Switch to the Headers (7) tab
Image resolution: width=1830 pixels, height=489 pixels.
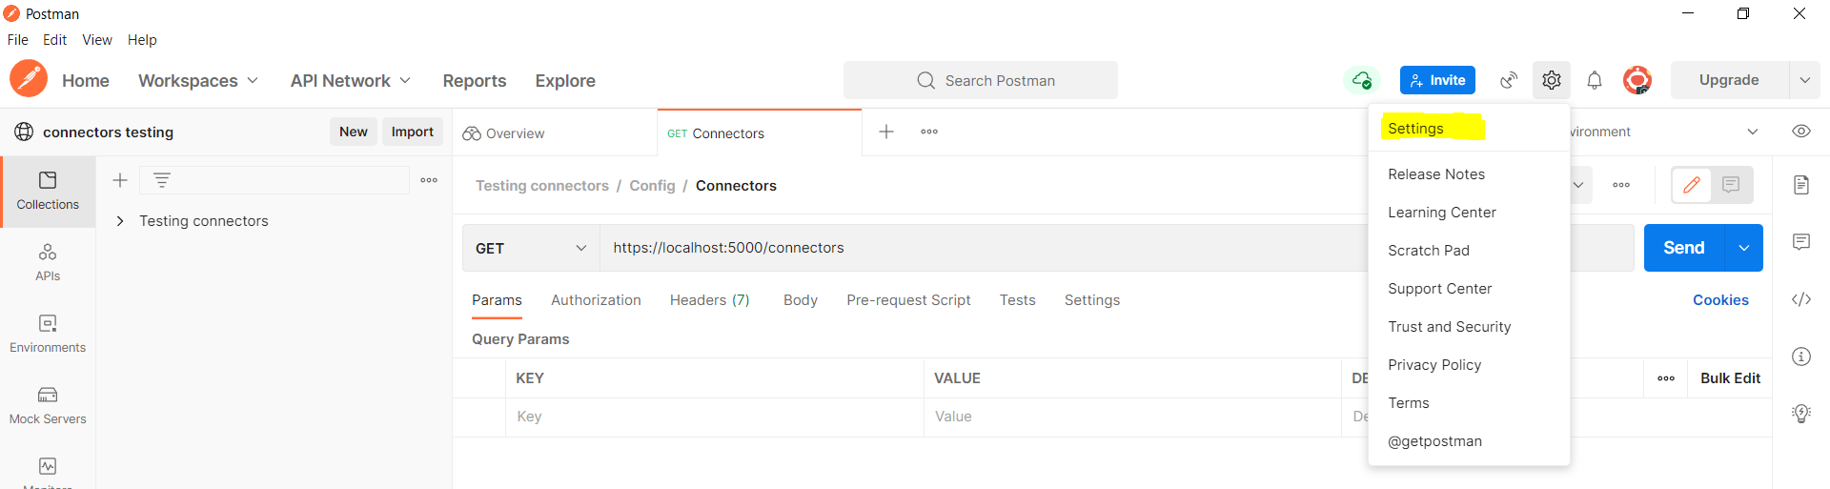click(x=710, y=300)
